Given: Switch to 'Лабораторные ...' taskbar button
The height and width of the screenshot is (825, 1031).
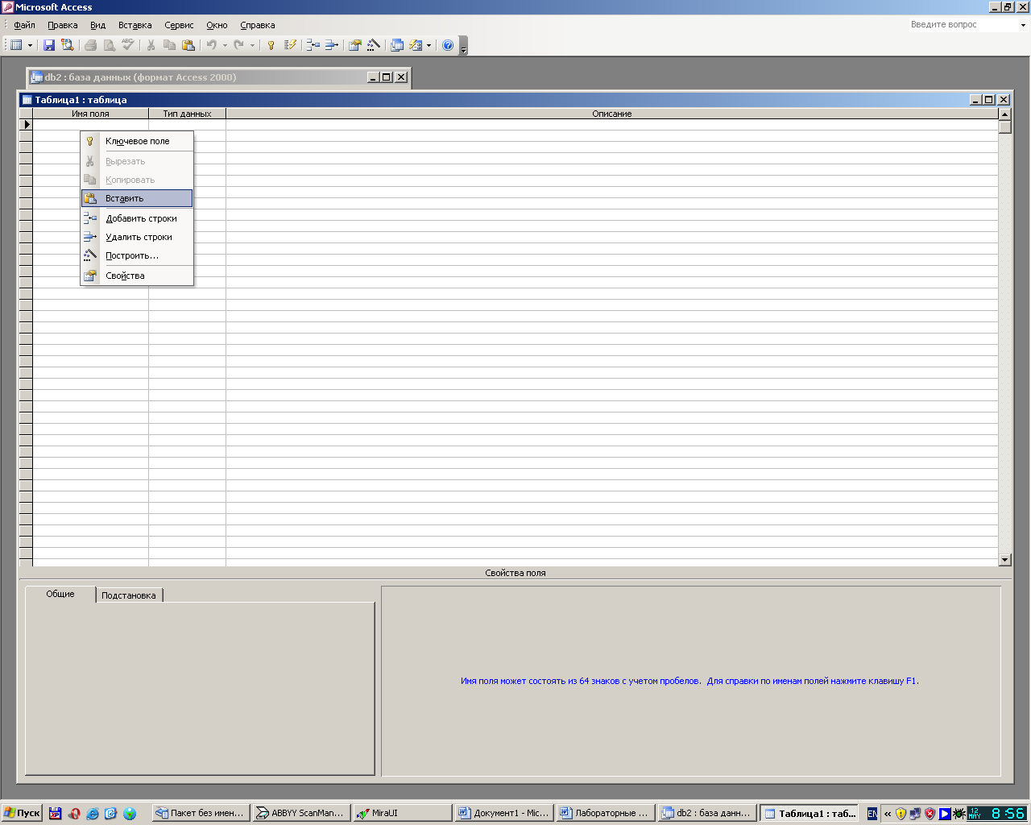Looking at the screenshot, I should tap(604, 813).
